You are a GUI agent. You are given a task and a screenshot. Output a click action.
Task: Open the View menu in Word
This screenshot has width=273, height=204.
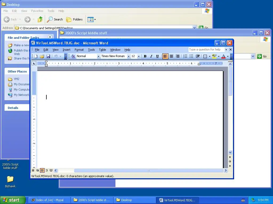[x=55, y=50]
